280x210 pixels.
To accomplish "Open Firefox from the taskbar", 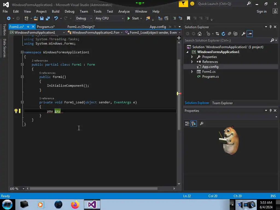I will click(x=75, y=205).
